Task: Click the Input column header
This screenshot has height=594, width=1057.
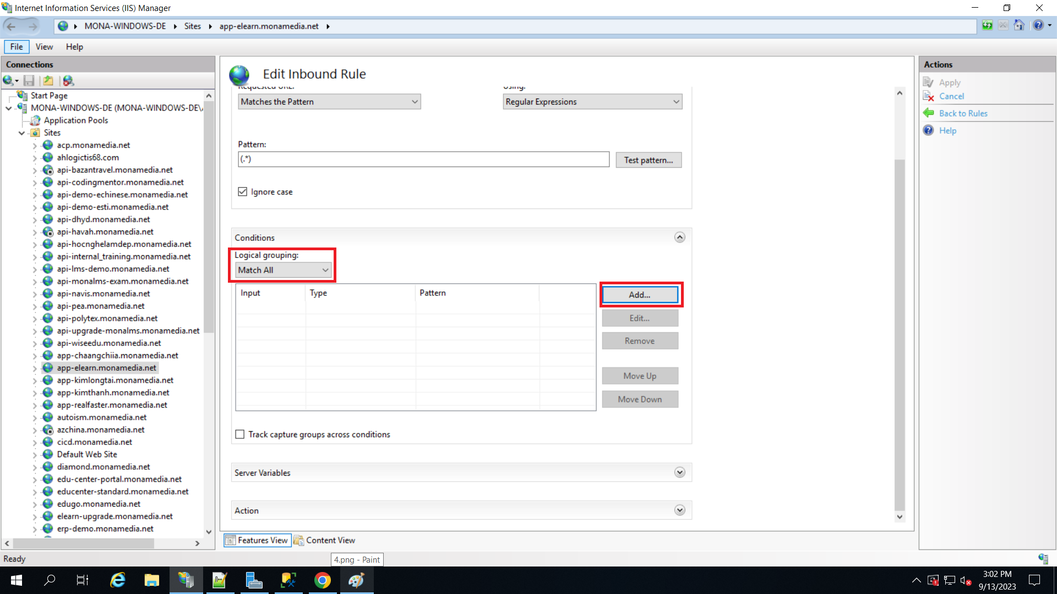Action: click(270, 293)
